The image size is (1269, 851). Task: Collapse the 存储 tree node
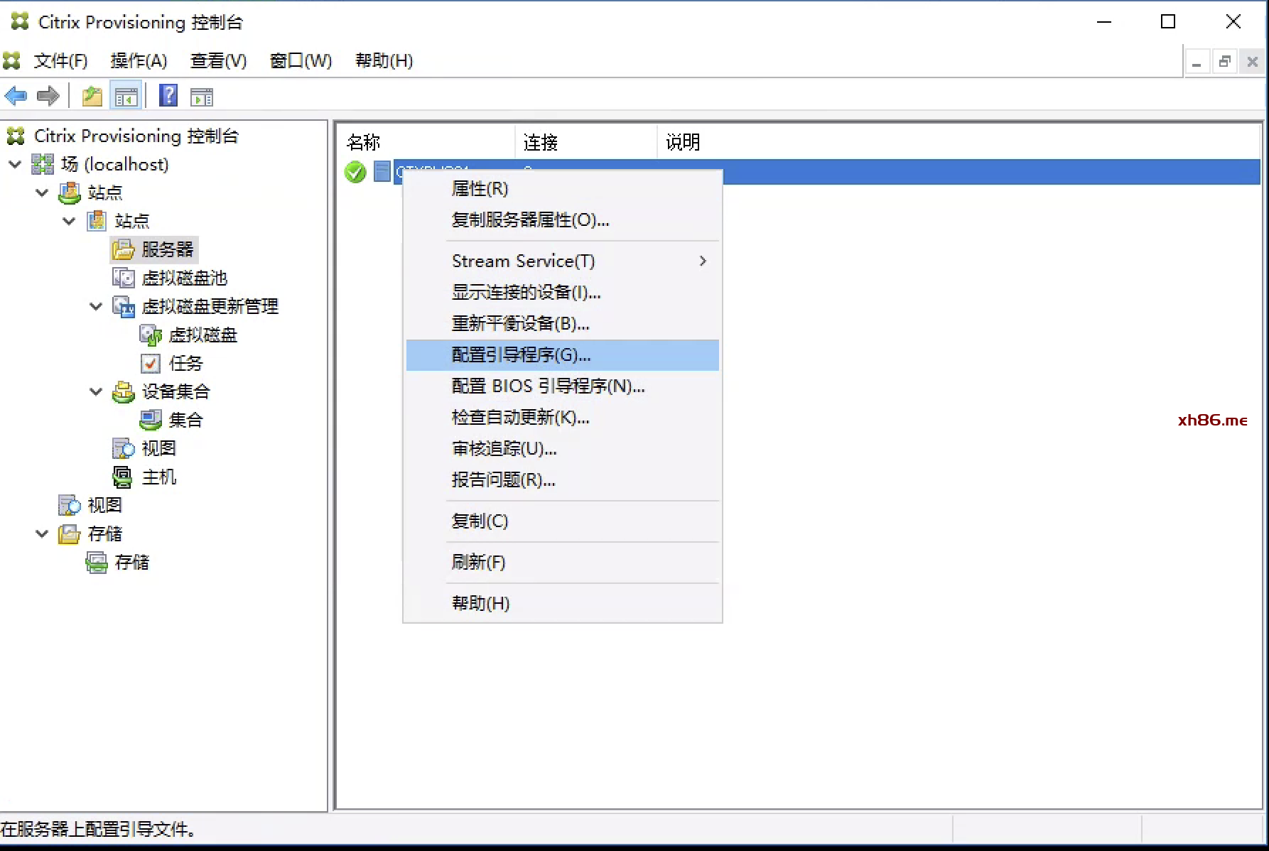tap(42, 533)
